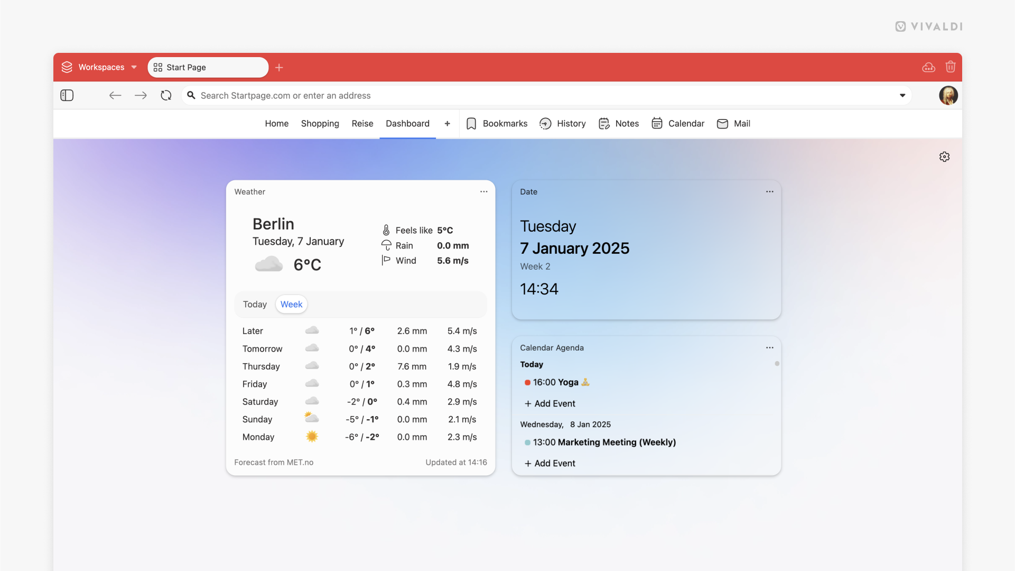Switch to Today weather view

coord(255,304)
